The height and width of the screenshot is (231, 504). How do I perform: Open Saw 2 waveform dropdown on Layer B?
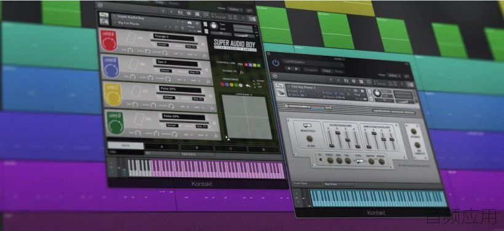click(177, 62)
